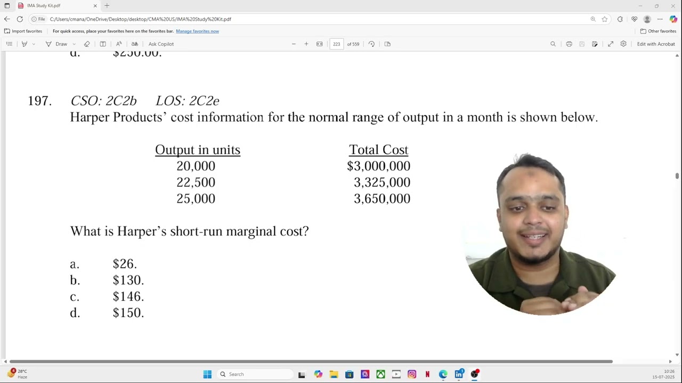This screenshot has height=383, width=682.
Task: Click scroll down arrow on scrollbar
Action: click(x=677, y=355)
